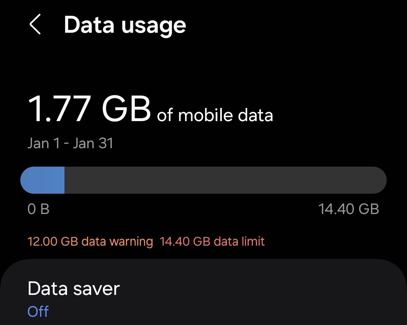Image resolution: width=407 pixels, height=325 pixels.
Task: Toggle the Data saver Off status
Action: point(38,311)
